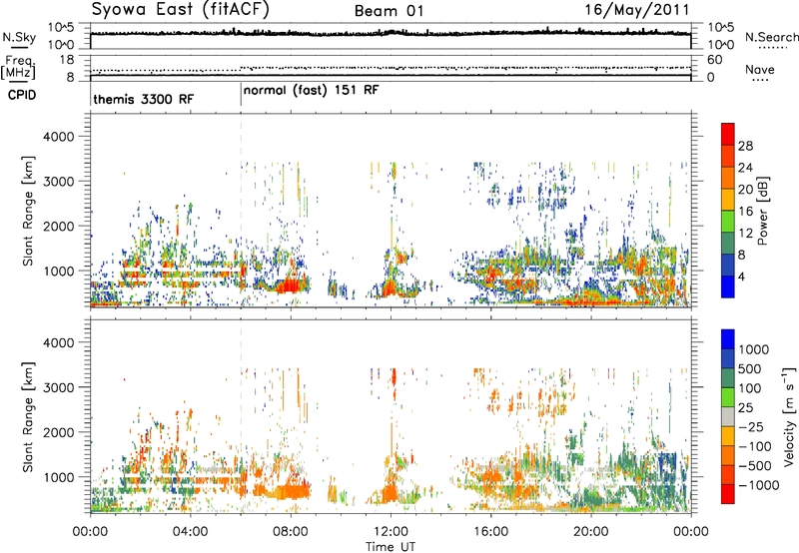This screenshot has height=553, width=799.
Task: Click the 'Time UT' axis label
Action: [x=391, y=547]
